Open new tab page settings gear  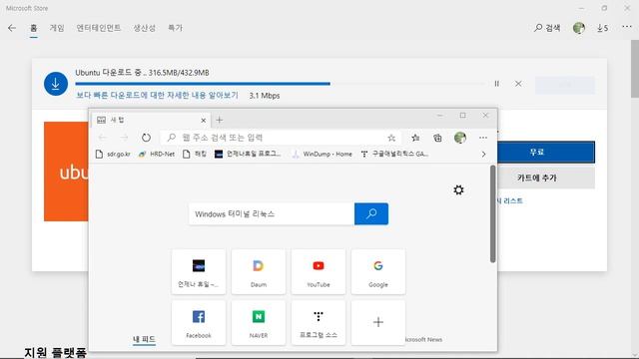tap(458, 189)
